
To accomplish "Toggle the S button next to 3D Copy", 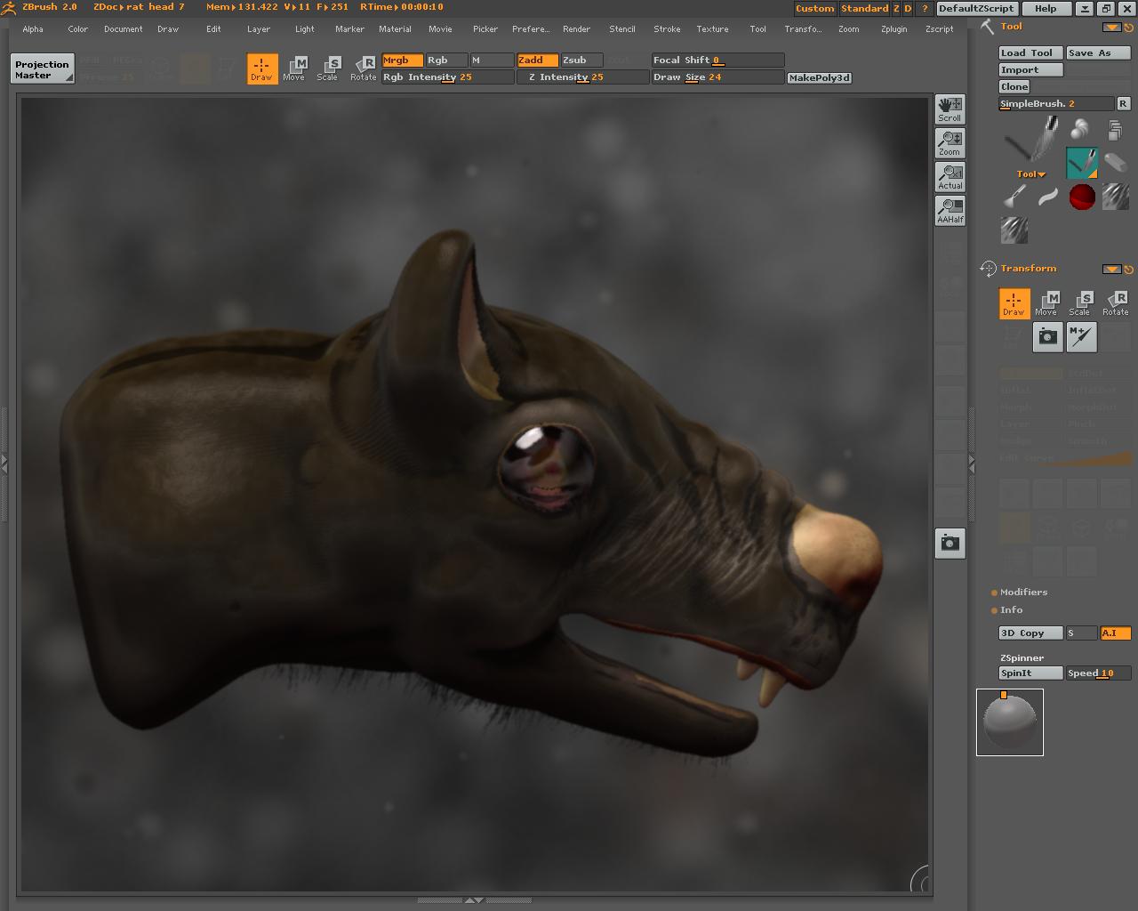I will click(1081, 633).
